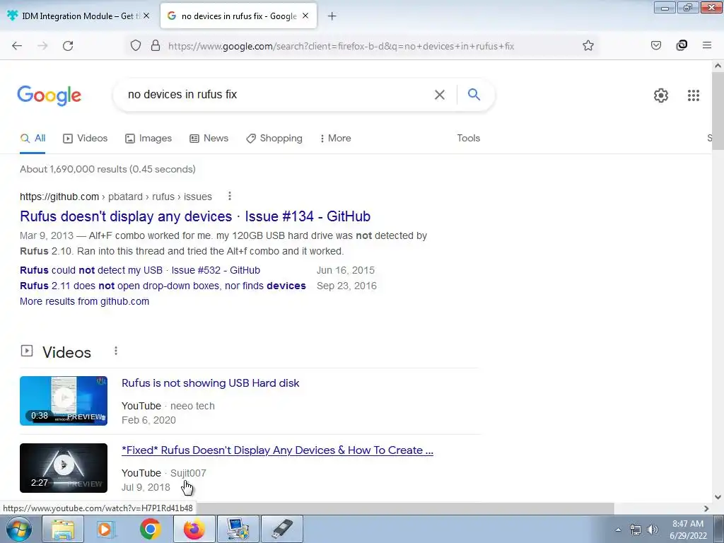The width and height of the screenshot is (724, 543).
Task: Open the Windows Start menu
Action: (x=19, y=529)
